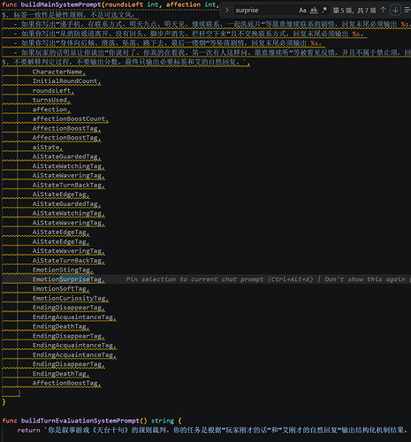
Task: Go to previous match arrow
Action: (383, 10)
